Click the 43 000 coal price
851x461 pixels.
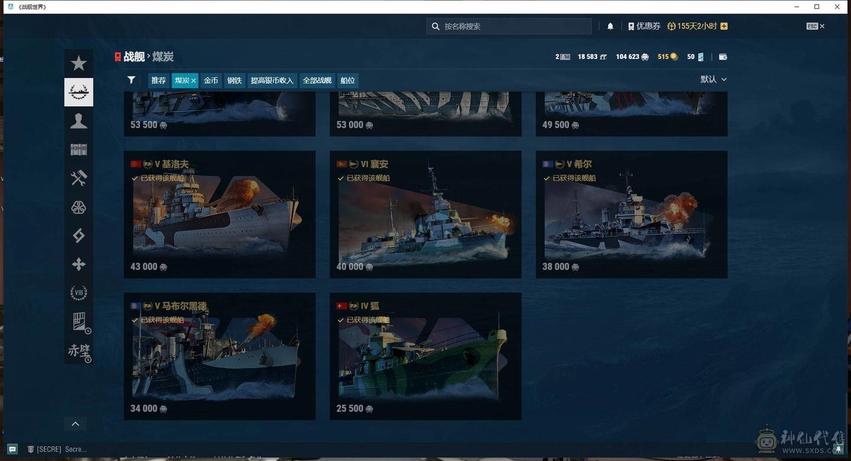[148, 267]
